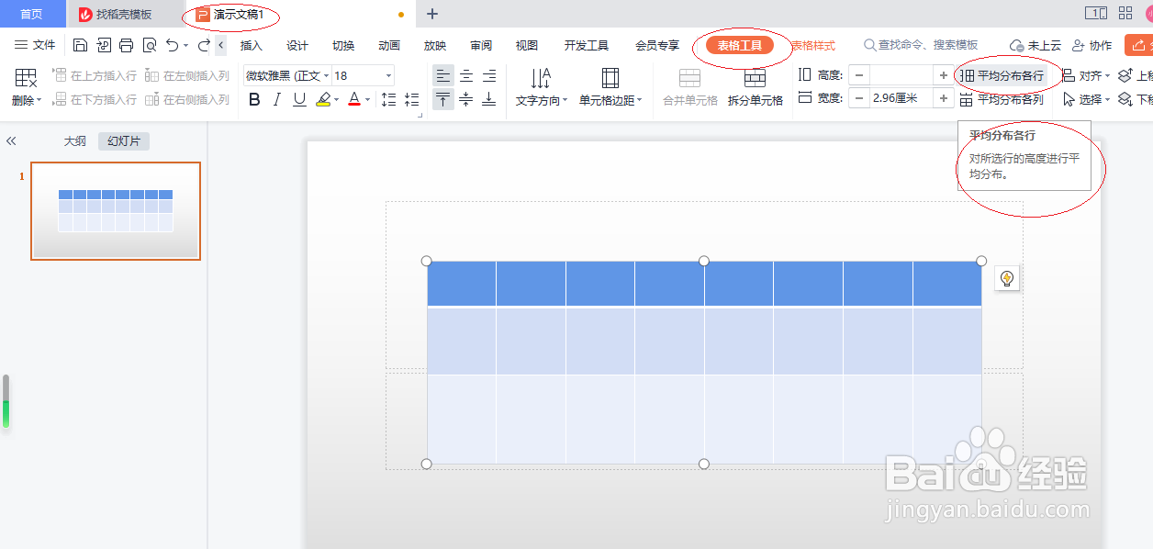Increase column width with plus button
Image resolution: width=1153 pixels, height=549 pixels.
(x=944, y=98)
